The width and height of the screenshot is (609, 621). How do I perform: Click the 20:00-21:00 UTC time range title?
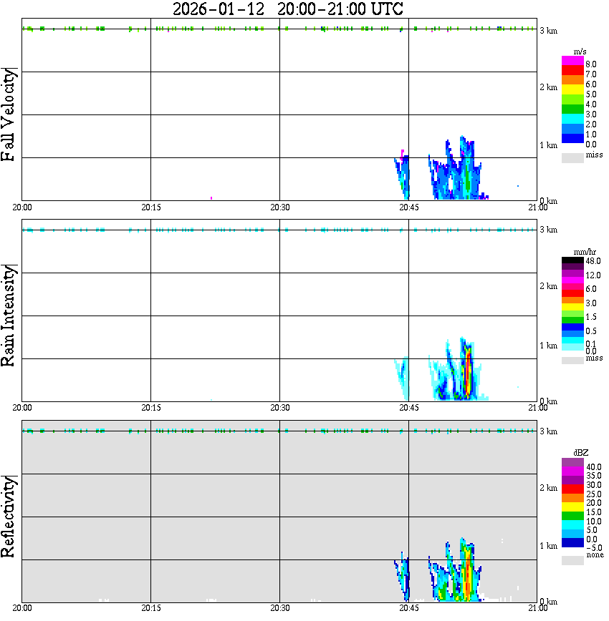(340, 9)
